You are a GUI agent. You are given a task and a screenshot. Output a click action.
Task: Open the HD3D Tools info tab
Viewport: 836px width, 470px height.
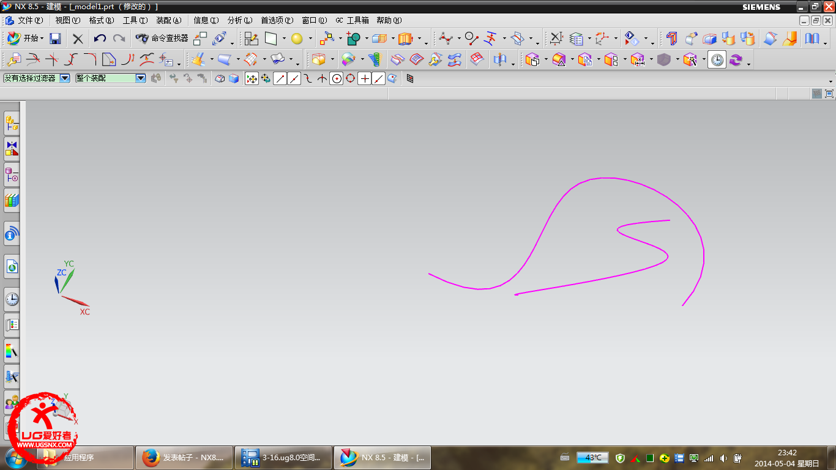(12, 233)
